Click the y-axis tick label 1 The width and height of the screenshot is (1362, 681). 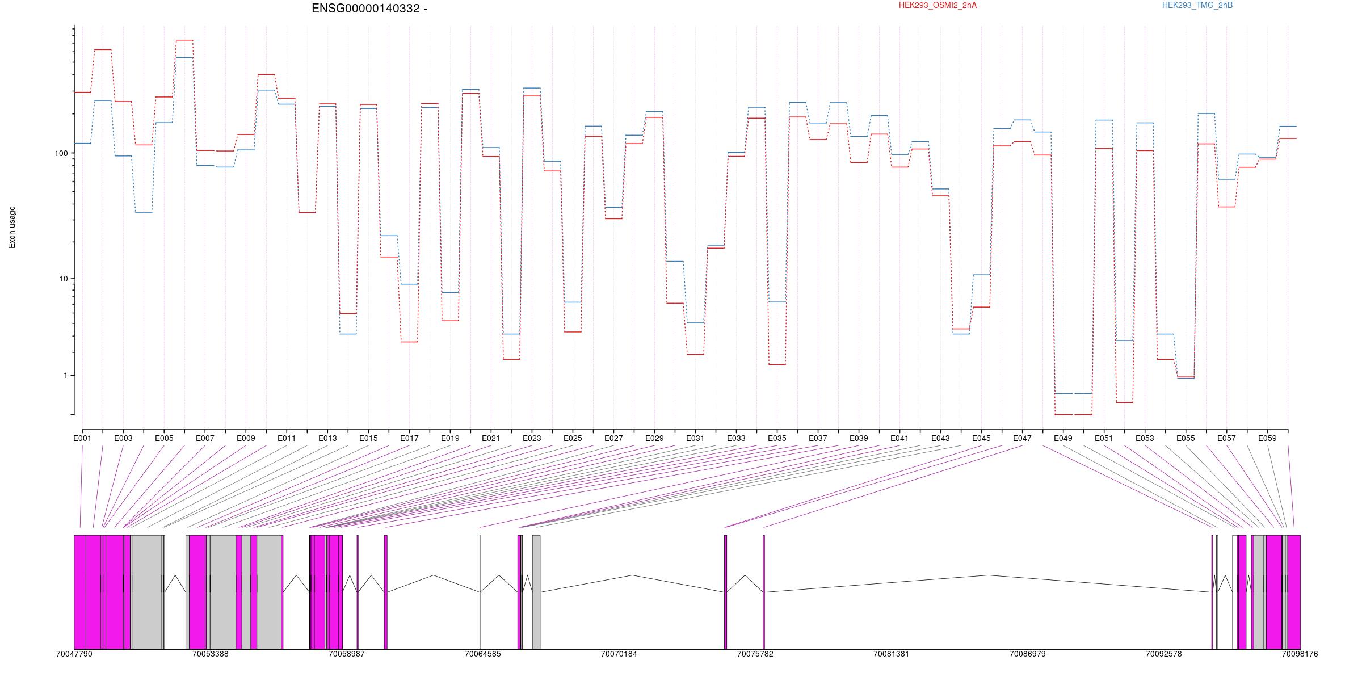click(65, 375)
